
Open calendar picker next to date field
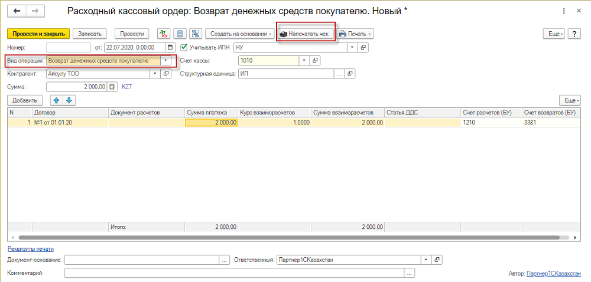[170, 47]
